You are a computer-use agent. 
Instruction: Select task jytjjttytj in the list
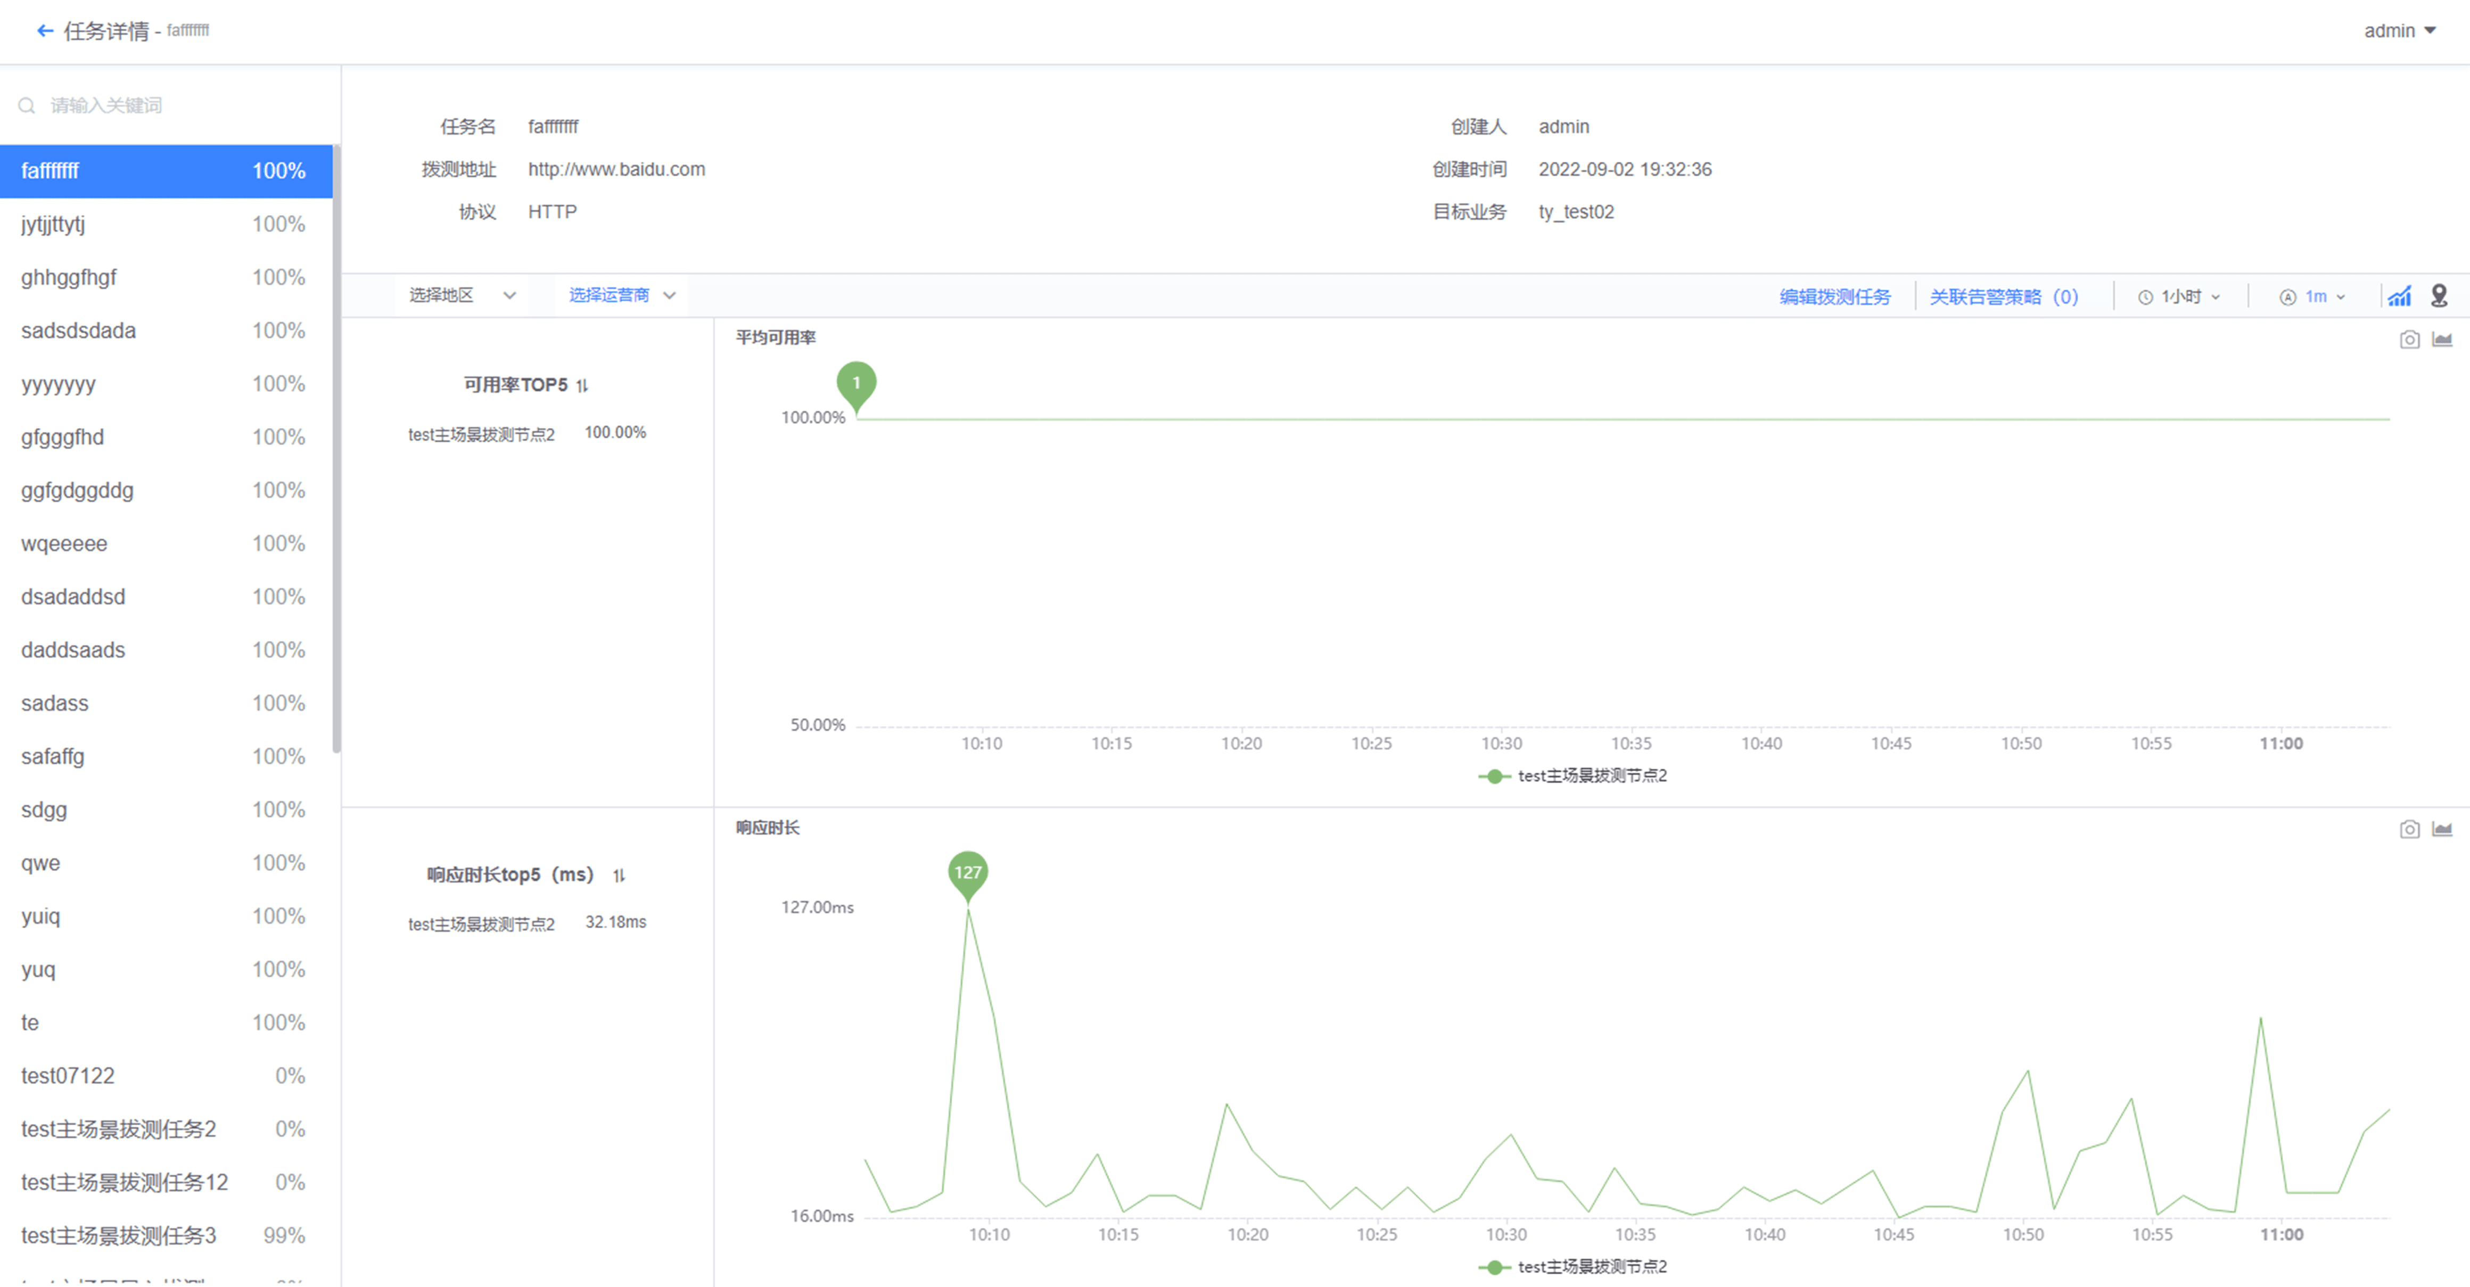tap(166, 225)
